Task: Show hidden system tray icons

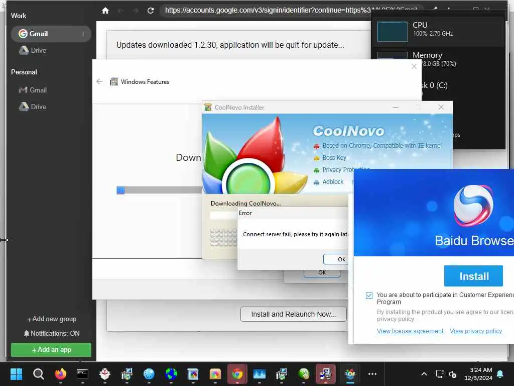Action: [x=424, y=374]
